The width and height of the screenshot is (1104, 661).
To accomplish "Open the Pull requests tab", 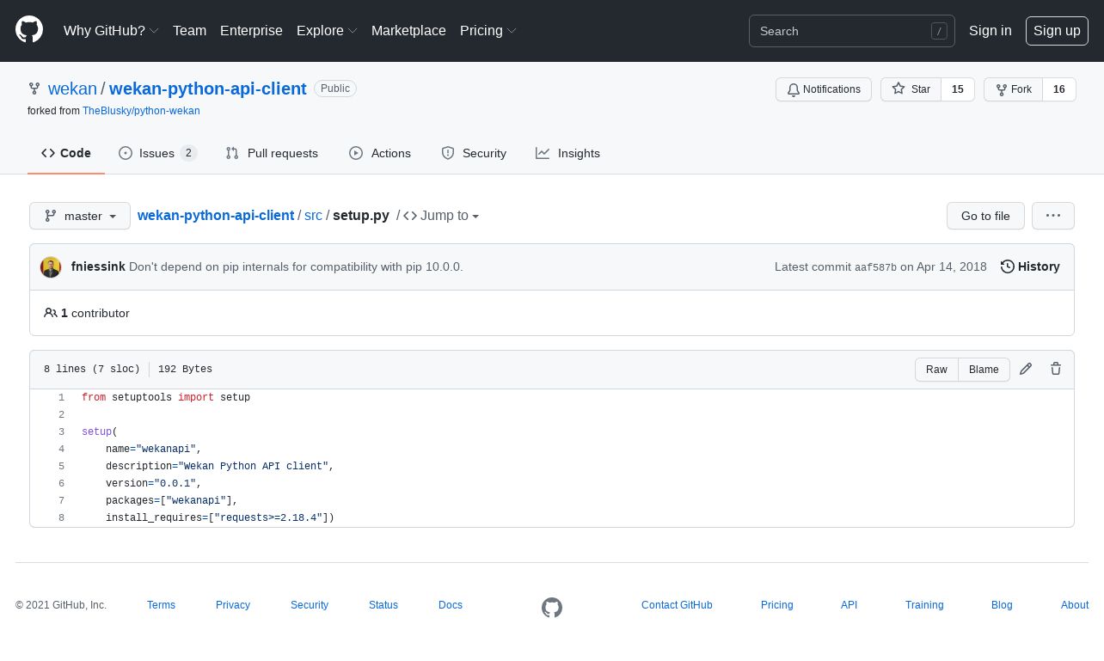I will pyautogui.click(x=272, y=153).
